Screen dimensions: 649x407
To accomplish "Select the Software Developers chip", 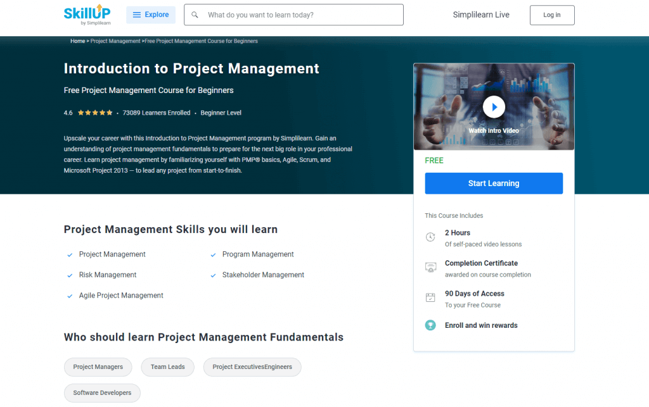I will tap(102, 393).
